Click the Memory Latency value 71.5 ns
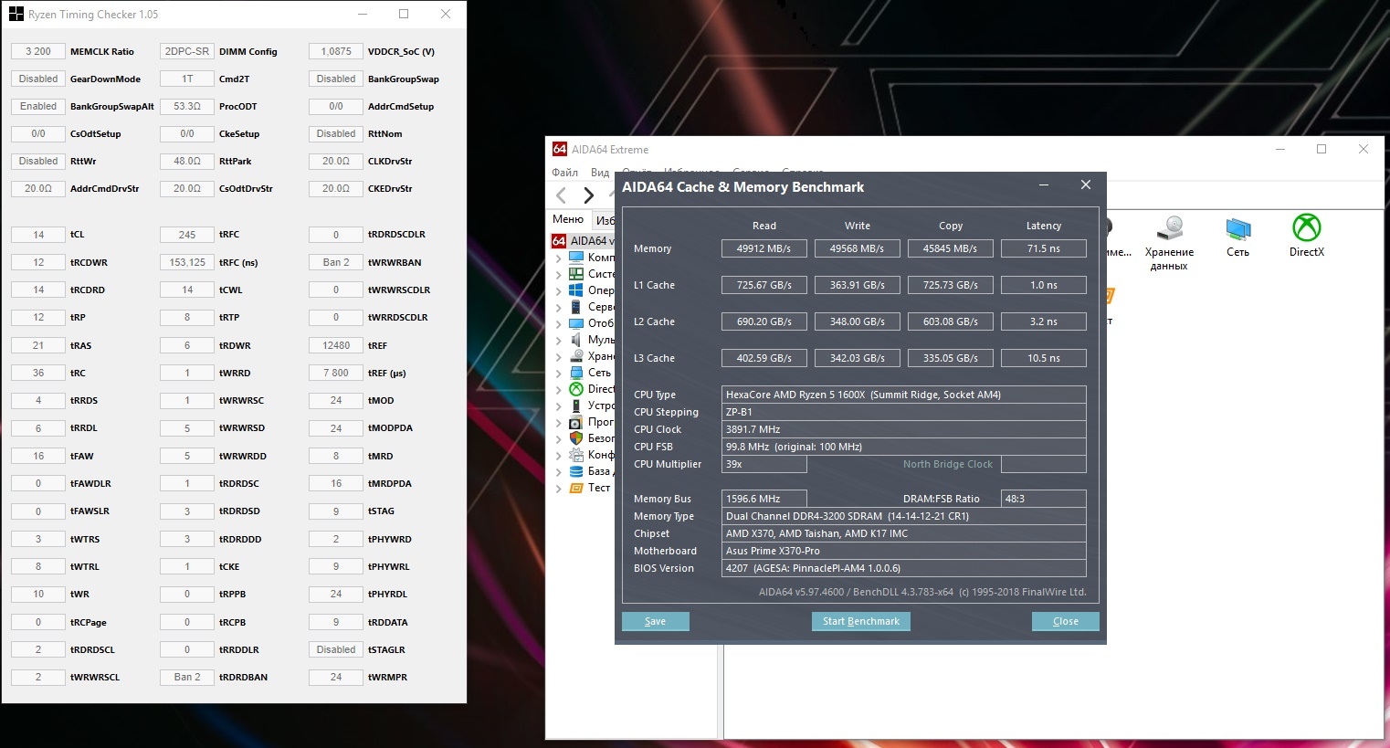Viewport: 1390px width, 748px height. click(1044, 248)
